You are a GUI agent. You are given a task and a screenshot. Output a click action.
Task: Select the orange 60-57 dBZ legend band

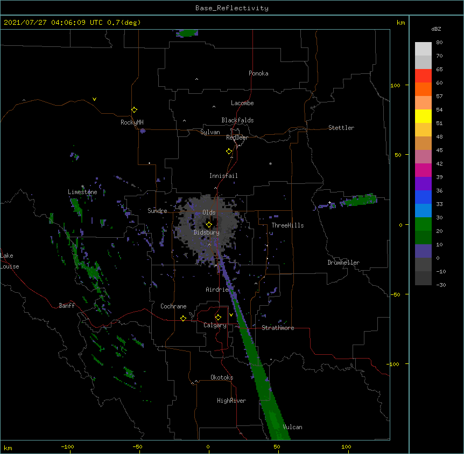[423, 90]
